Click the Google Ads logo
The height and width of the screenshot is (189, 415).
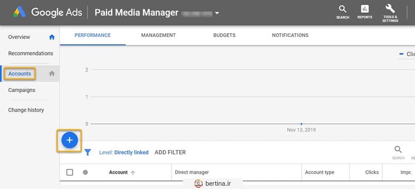point(19,12)
